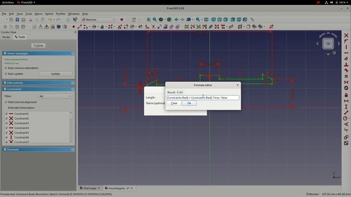The image size is (351, 197).
Task: Open the constraints Filter dropdown
Action: coord(55,96)
